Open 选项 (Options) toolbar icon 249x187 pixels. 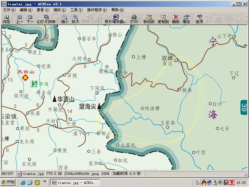tap(199, 19)
